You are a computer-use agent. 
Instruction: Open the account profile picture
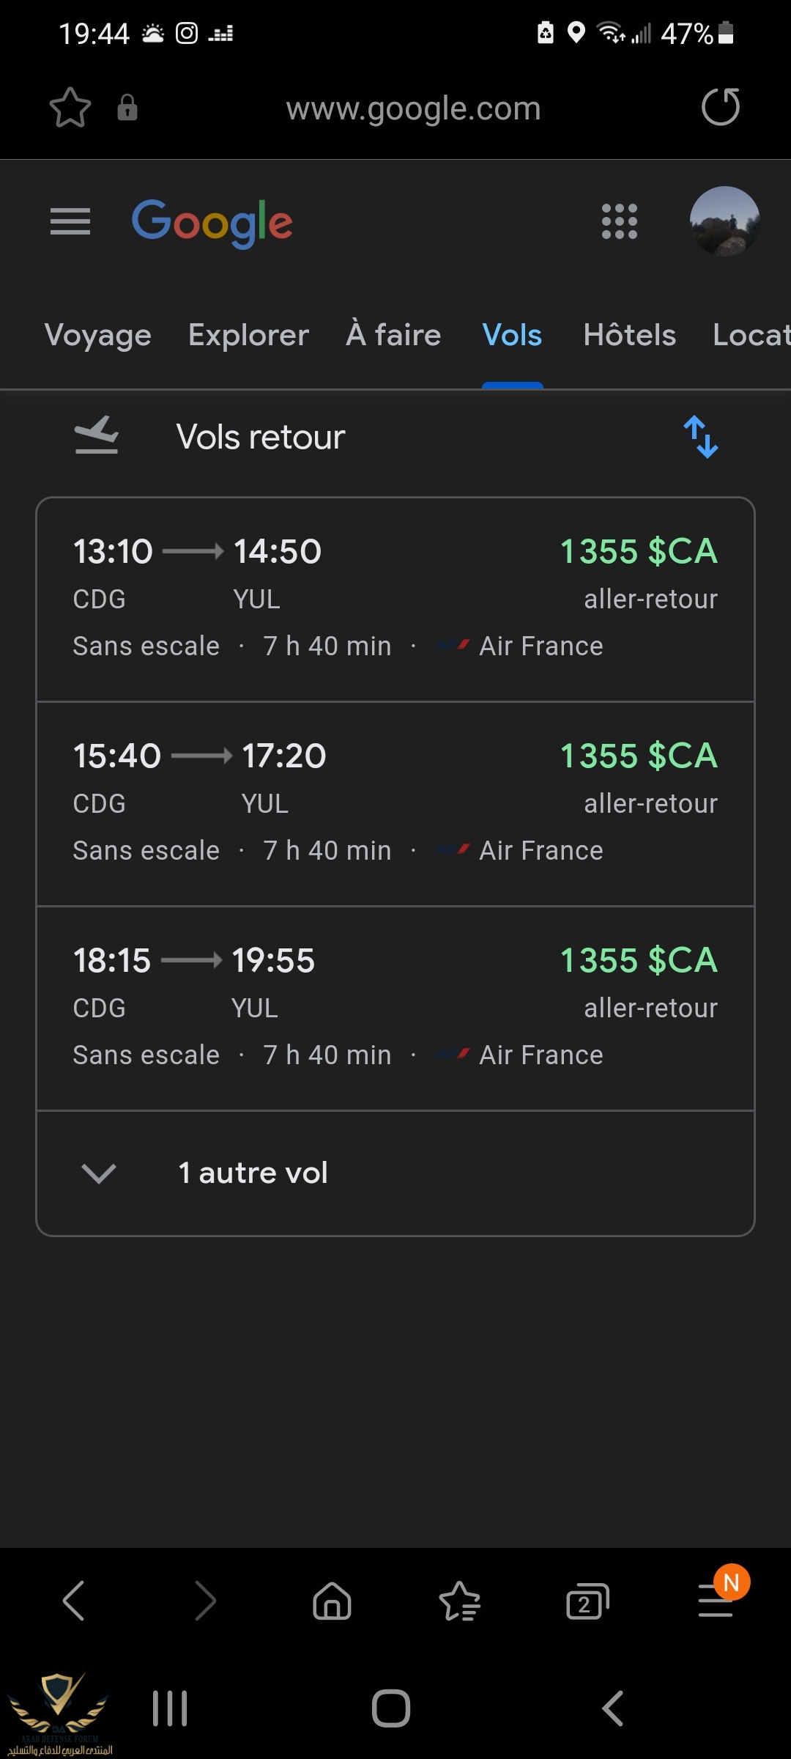(724, 221)
